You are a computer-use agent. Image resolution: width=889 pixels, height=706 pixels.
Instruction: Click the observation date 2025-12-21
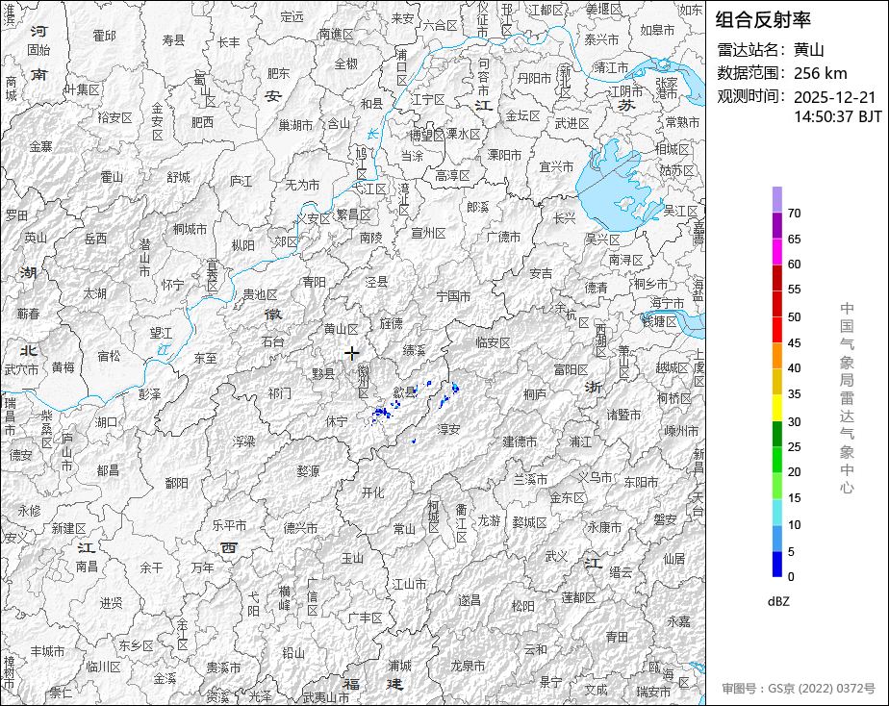pos(834,97)
